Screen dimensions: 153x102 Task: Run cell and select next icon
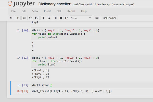(x=56, y=18)
